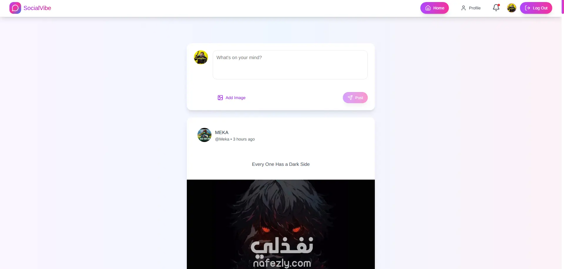Select the Home nav item
The image size is (564, 269).
(434, 8)
